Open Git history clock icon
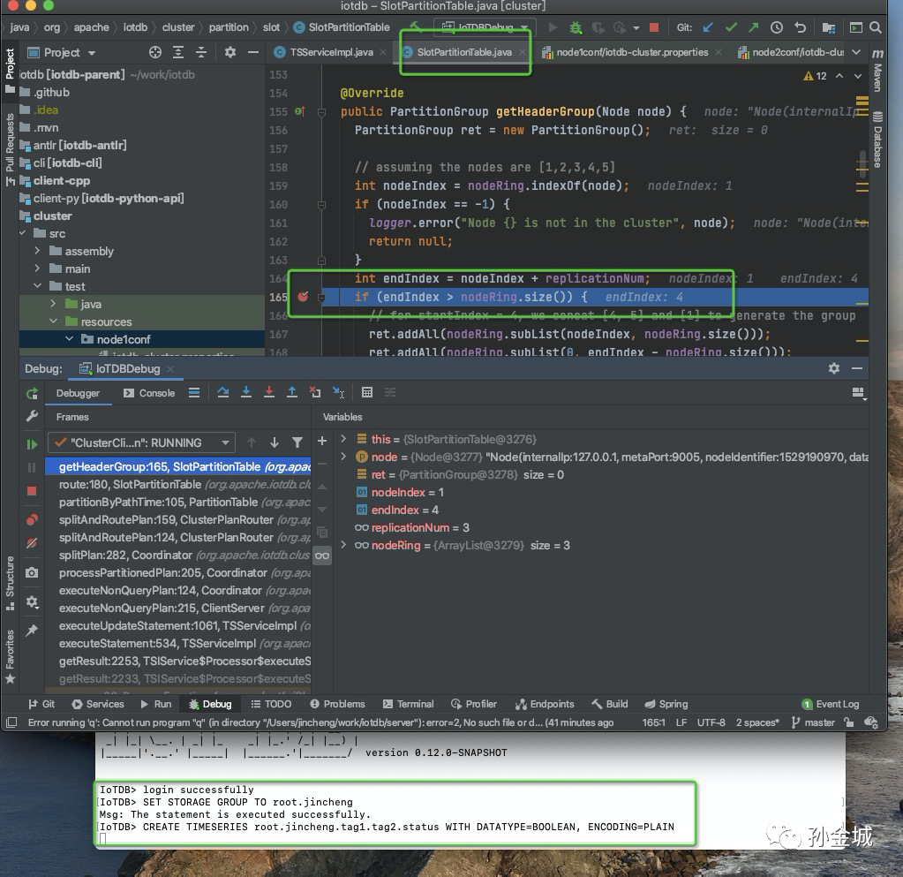Screen dimensions: 903x877 coord(776,27)
